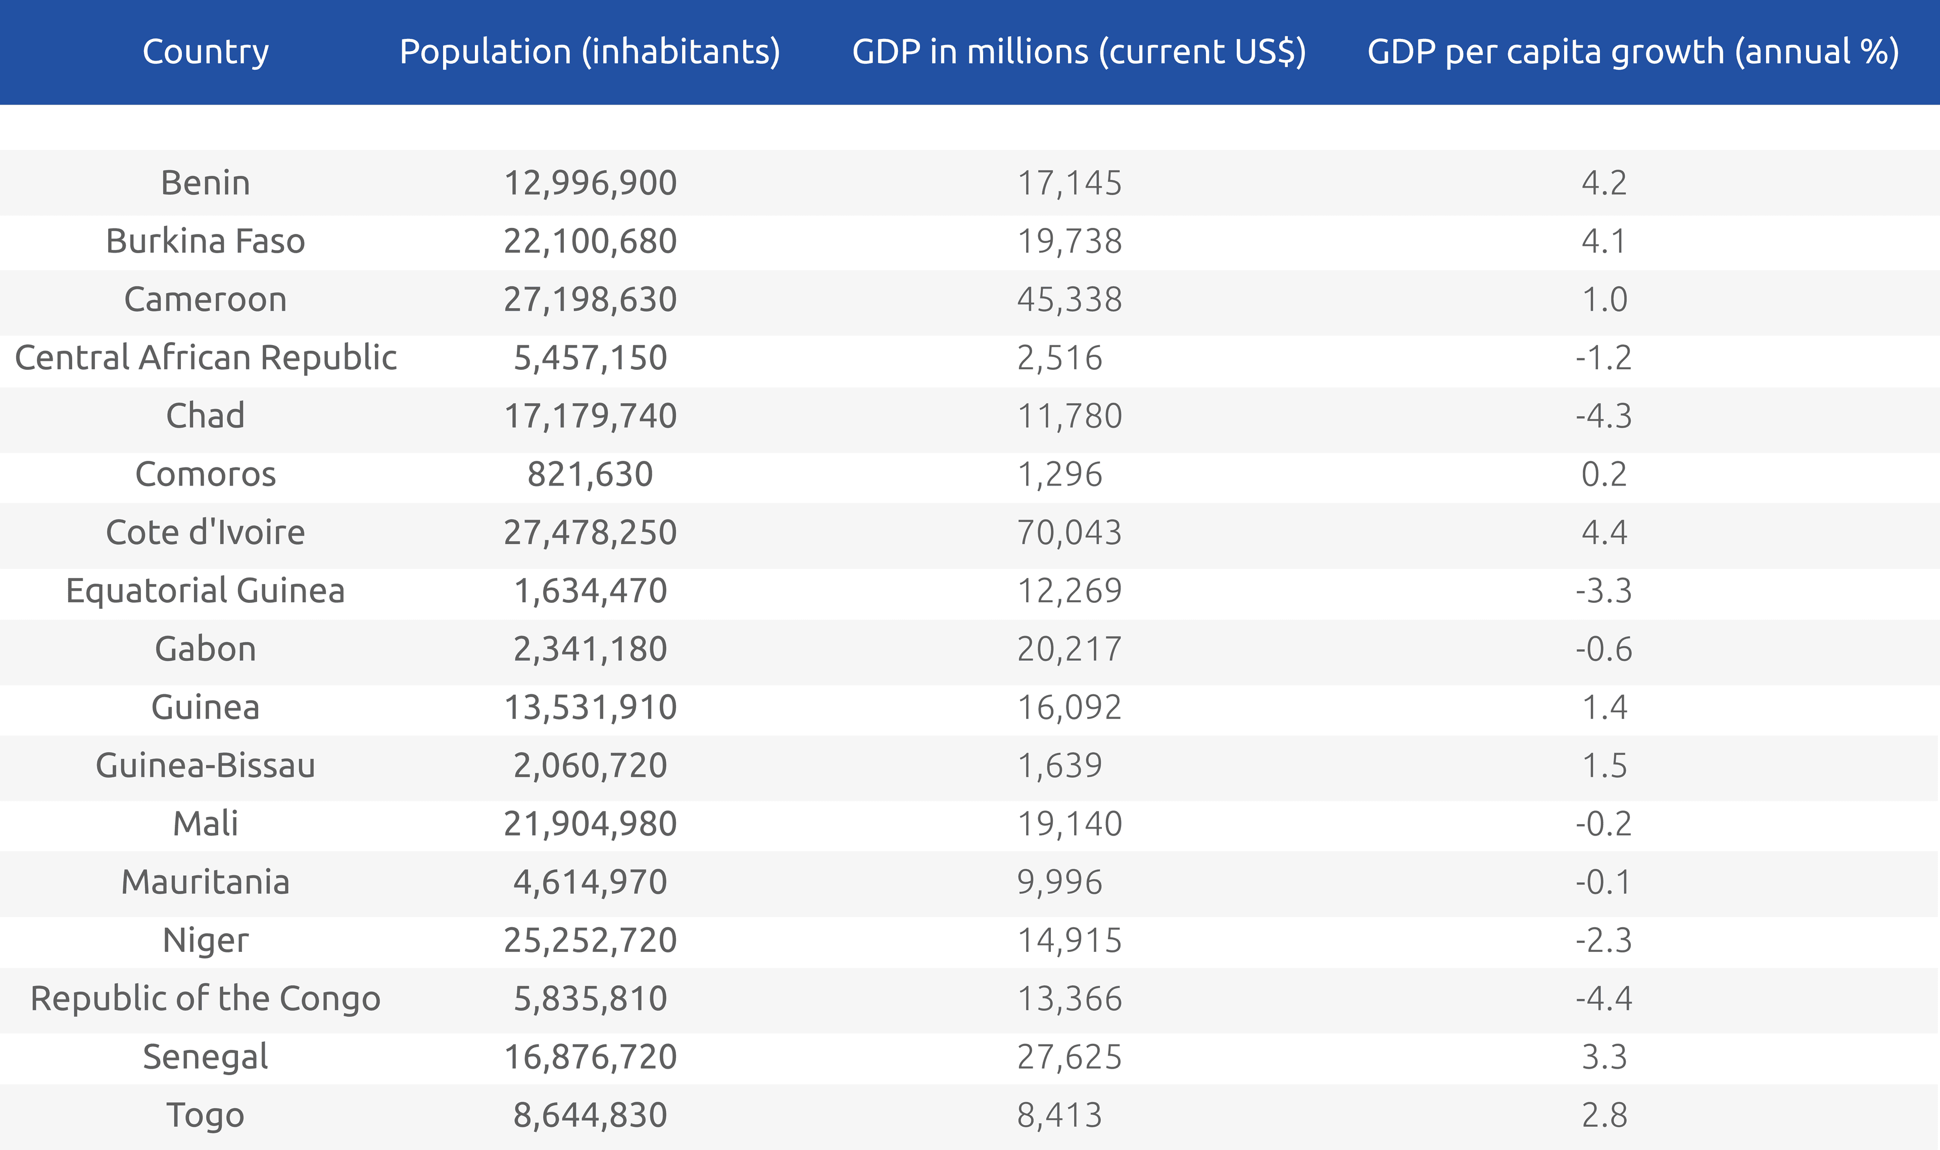
Task: Click Cameroon's population value 27,198,630
Action: click(590, 300)
